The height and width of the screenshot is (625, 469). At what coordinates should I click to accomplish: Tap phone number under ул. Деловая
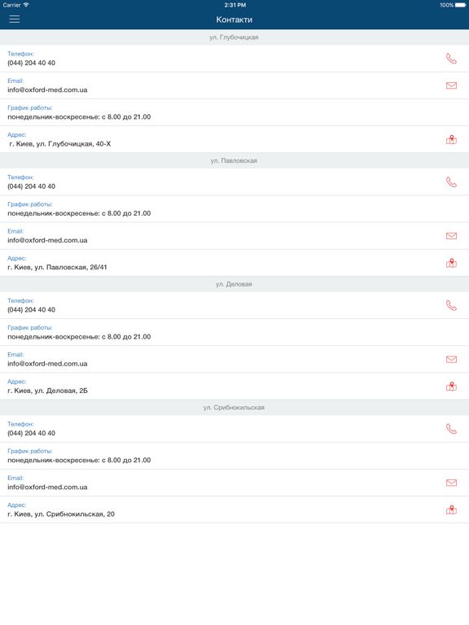(x=32, y=310)
